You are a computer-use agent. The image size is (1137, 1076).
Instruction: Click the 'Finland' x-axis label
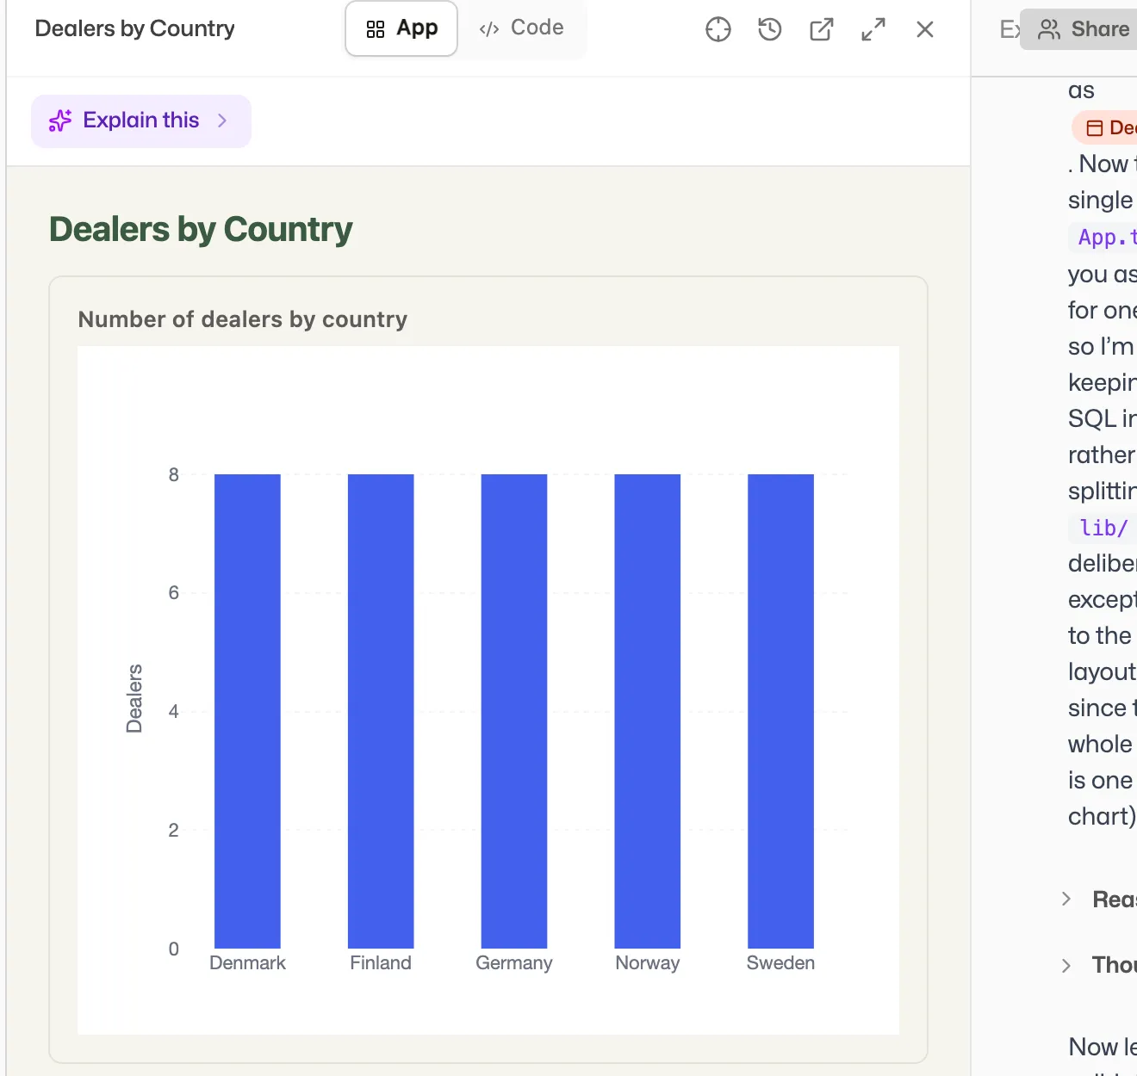(x=381, y=963)
